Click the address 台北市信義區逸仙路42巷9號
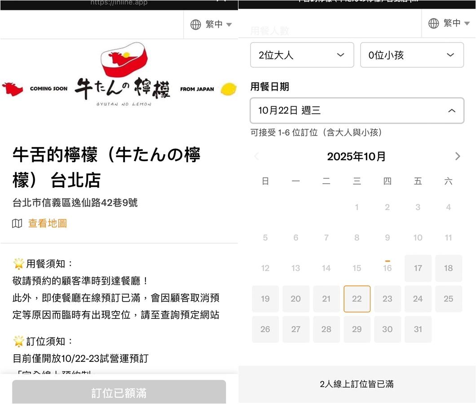 click(x=75, y=202)
